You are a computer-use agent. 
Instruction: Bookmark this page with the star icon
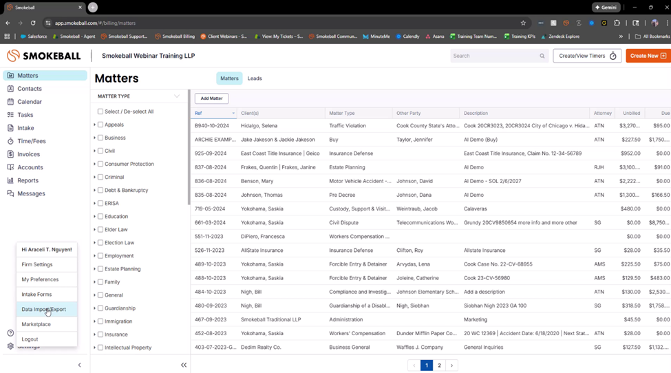coord(523,23)
